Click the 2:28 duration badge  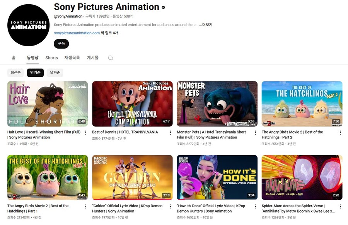(336, 195)
